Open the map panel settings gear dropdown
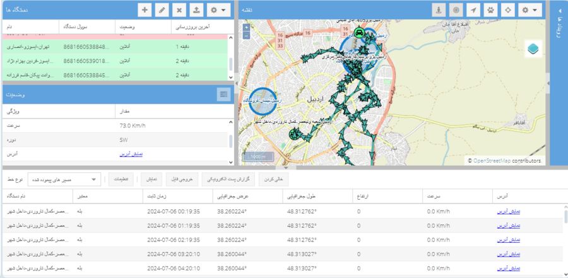568x278 pixels. point(528,10)
